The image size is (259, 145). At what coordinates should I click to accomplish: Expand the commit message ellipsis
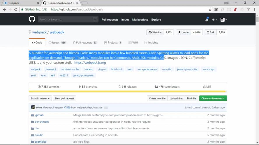tap(106, 108)
